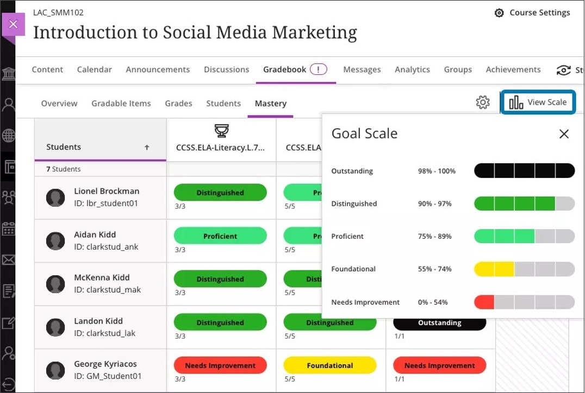Click George Kyriacos's Needs Improvement pill
585x393 pixels.
pos(220,365)
